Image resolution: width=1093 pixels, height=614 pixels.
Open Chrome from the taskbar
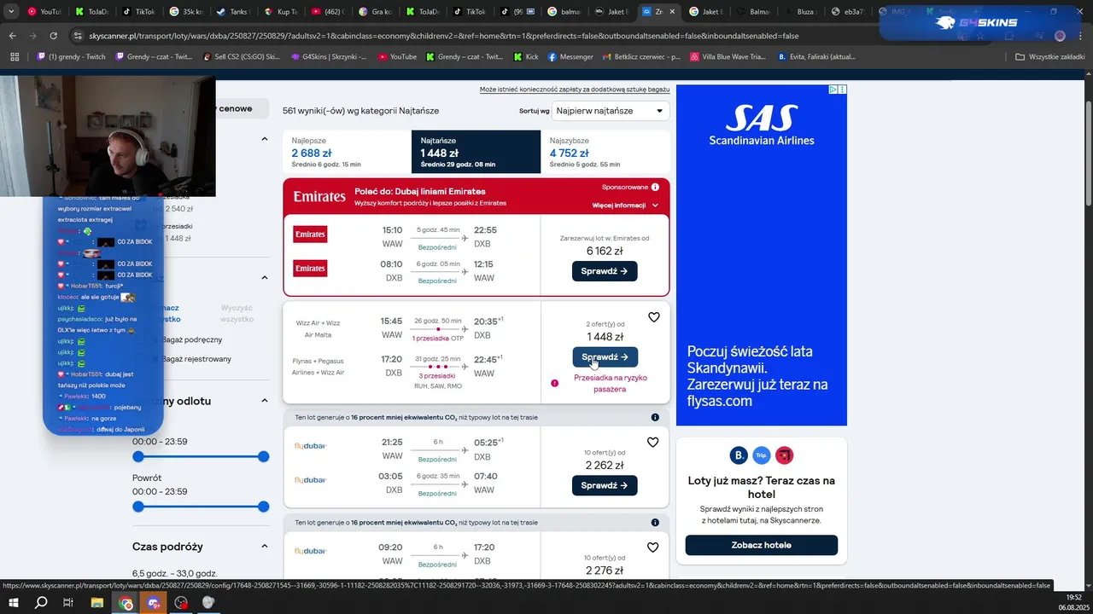126,603
